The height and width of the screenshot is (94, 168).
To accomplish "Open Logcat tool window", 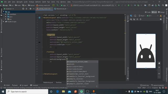I will click(24, 85).
